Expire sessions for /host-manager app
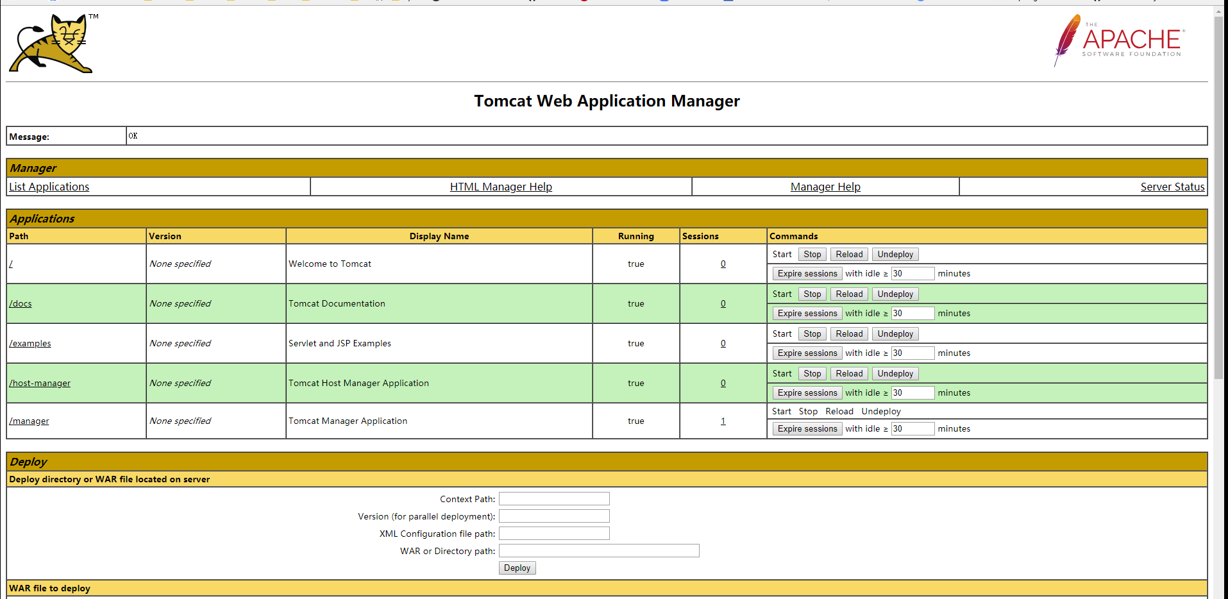This screenshot has width=1228, height=599. 807,392
